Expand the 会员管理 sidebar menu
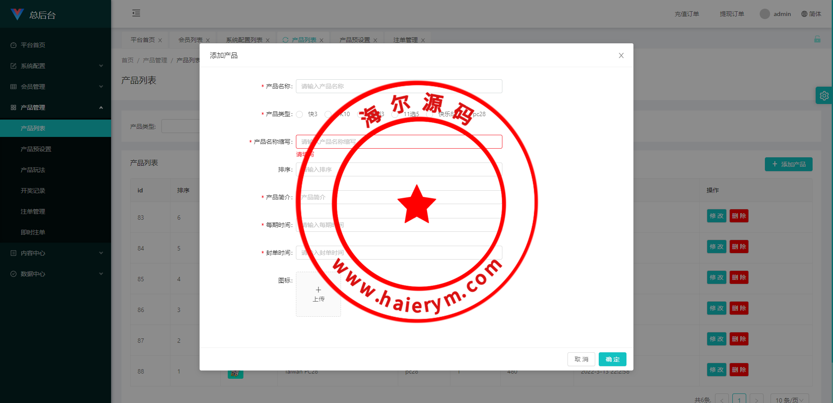The image size is (833, 403). pyautogui.click(x=56, y=87)
